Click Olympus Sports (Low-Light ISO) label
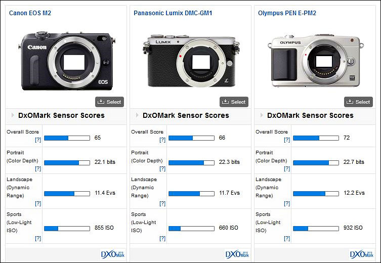This screenshot has width=381, height=263. point(268,222)
